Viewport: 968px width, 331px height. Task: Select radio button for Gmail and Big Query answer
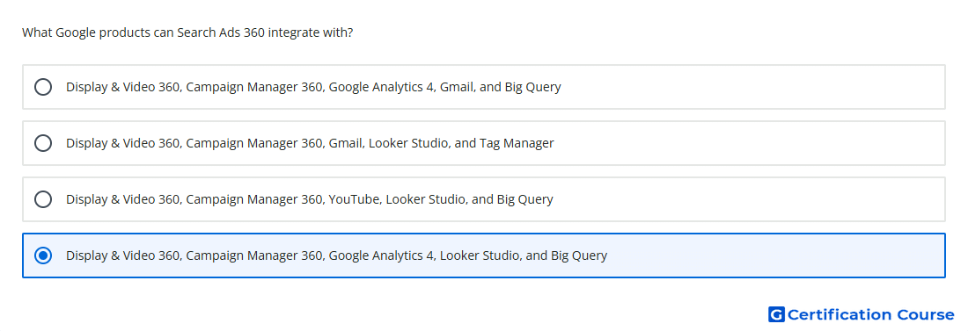coord(43,87)
